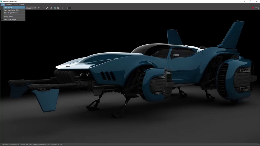Click the render time 00:02:33 text
Screen dimensions: 260x146
point(5,144)
